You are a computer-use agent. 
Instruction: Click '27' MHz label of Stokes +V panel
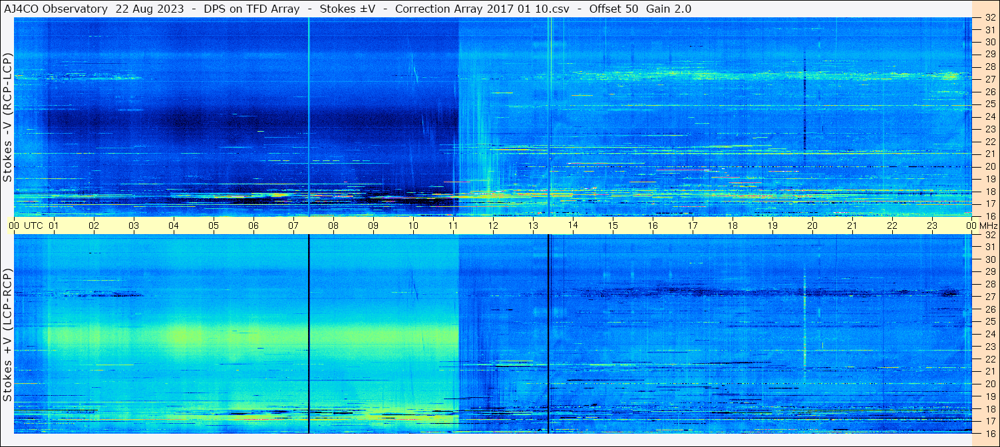point(989,297)
